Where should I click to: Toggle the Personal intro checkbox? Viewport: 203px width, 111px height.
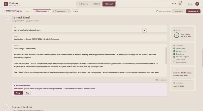pyautogui.click(x=174, y=51)
